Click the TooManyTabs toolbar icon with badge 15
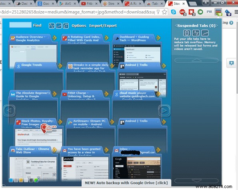Screen dimensions: 238x190 (x=218, y=12)
